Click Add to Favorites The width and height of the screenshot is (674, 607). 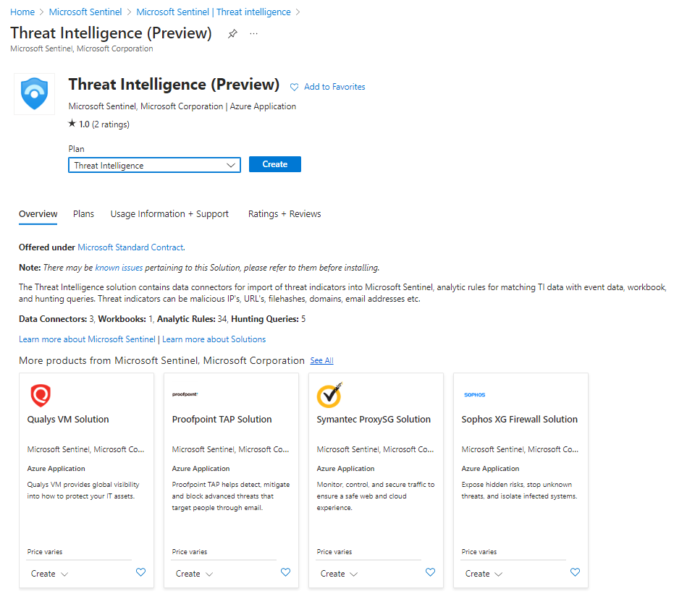tap(328, 87)
